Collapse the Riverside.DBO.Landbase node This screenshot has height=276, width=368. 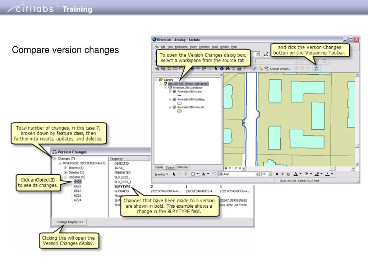click(x=165, y=88)
